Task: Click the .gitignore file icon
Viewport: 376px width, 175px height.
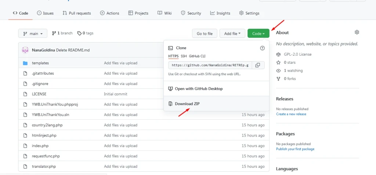Action: 25,84
